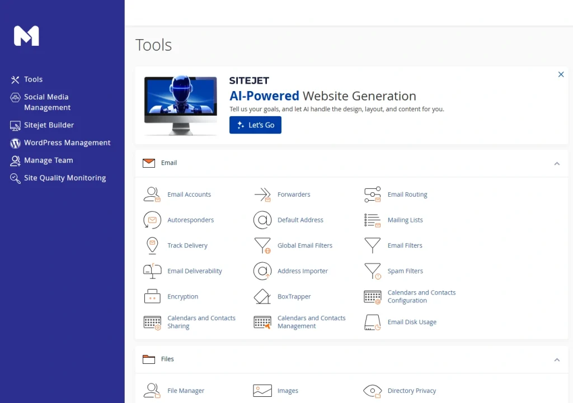Screen dimensions: 573x403
Task: Open the Global Email Filters link
Action: point(305,246)
